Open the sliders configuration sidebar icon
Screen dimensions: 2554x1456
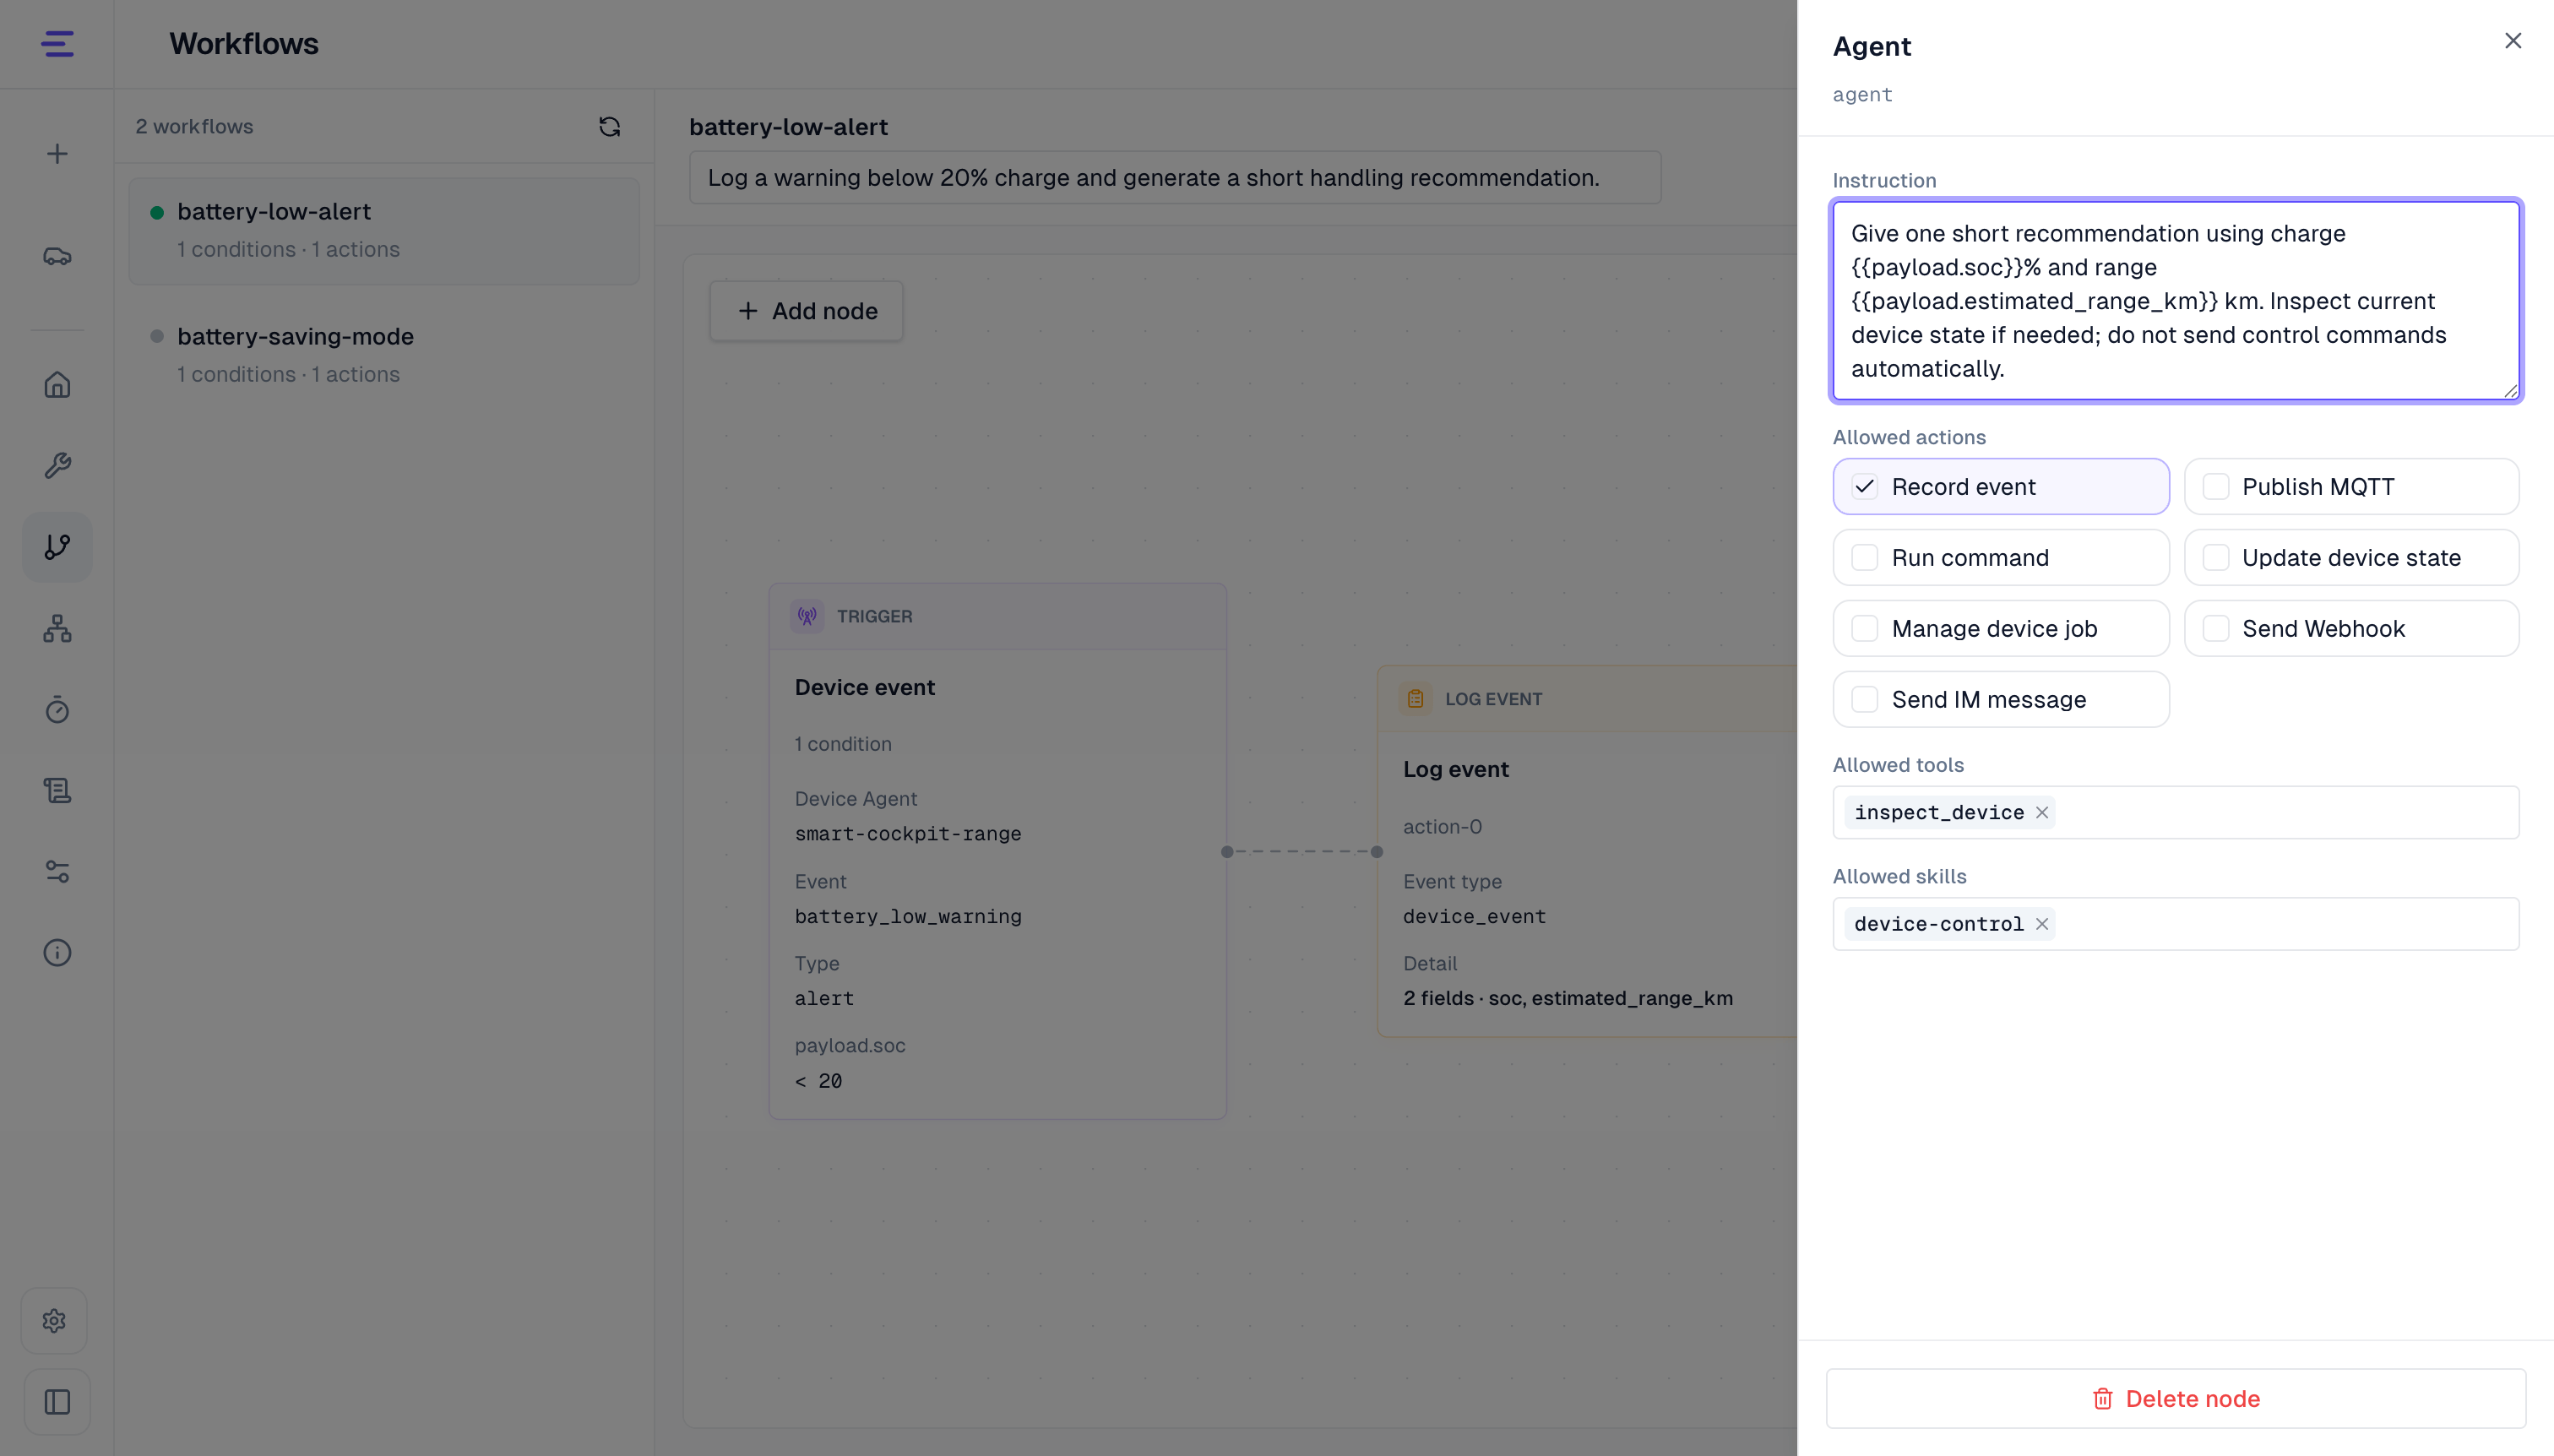pyautogui.click(x=57, y=871)
